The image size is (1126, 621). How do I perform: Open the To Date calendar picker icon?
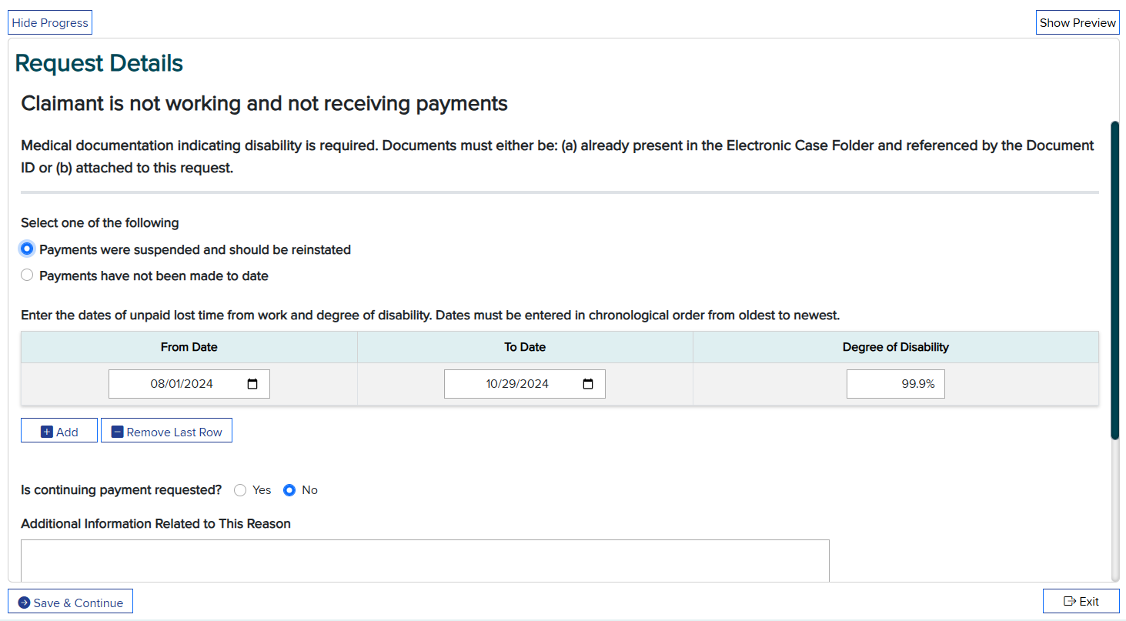pos(588,384)
